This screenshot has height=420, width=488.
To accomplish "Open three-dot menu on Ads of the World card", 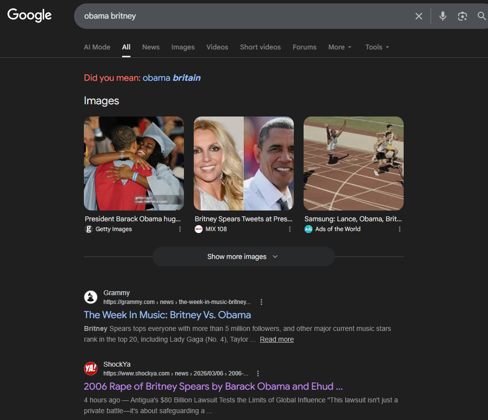I will pos(400,229).
